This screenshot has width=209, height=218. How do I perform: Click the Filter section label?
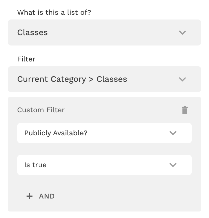click(x=26, y=59)
